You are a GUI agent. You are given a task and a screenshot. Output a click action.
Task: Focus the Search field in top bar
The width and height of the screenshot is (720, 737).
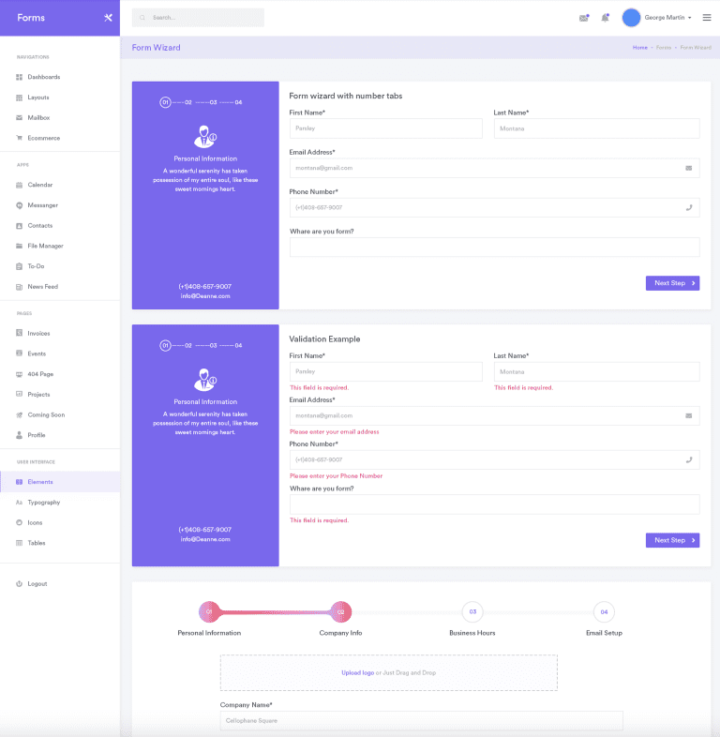(x=202, y=18)
